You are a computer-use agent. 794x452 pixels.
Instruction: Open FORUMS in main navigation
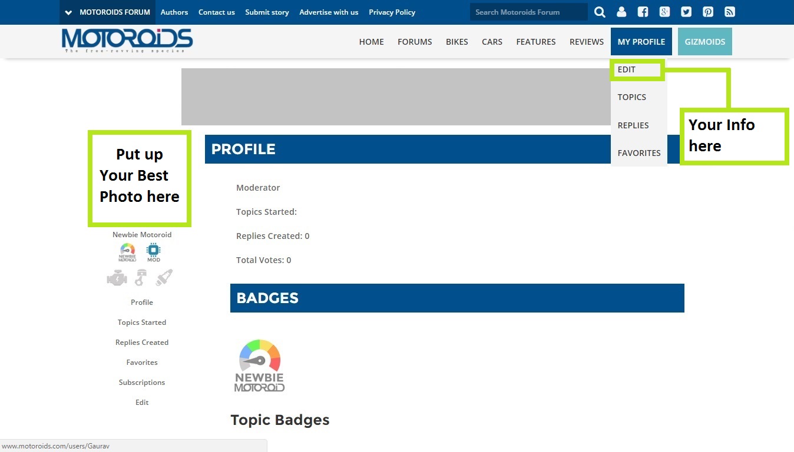(415, 42)
